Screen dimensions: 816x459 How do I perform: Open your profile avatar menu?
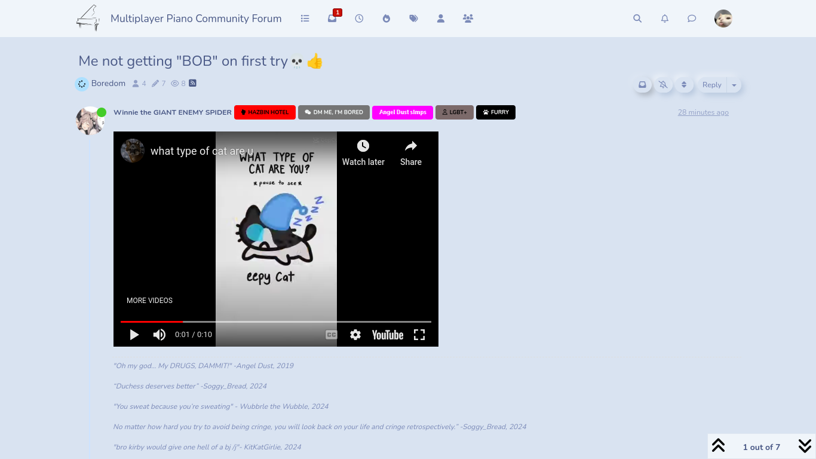click(723, 19)
